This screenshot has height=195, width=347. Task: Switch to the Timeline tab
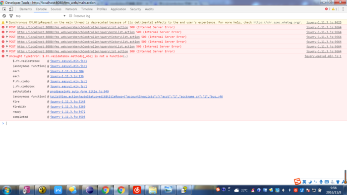(x=87, y=9)
